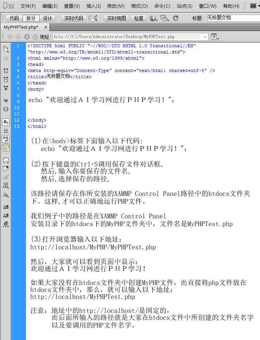260x340 pixels.
Task: Click the Refresh icon in document toolbar
Action: [176, 18]
